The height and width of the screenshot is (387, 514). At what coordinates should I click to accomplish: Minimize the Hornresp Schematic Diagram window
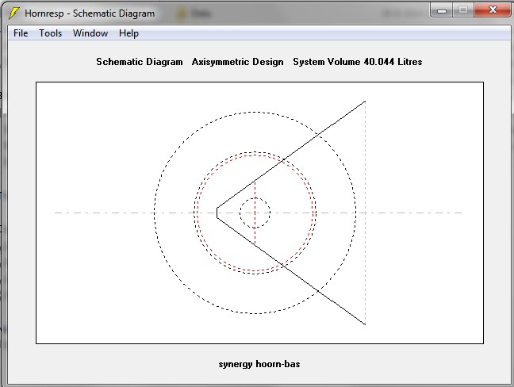[442, 10]
